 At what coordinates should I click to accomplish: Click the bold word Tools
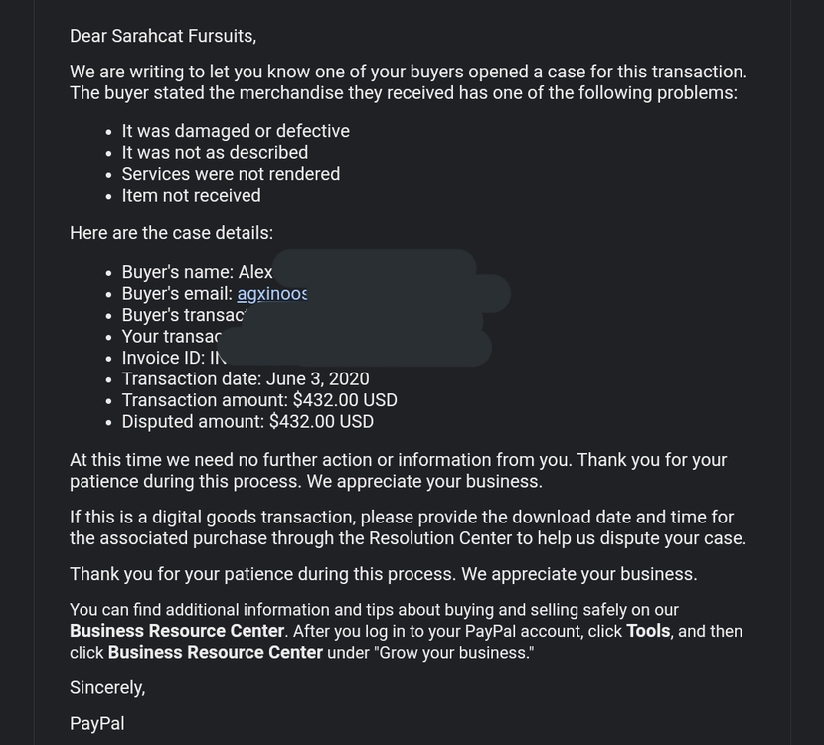(x=648, y=631)
